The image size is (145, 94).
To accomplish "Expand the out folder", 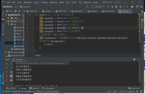I will click(9, 21).
